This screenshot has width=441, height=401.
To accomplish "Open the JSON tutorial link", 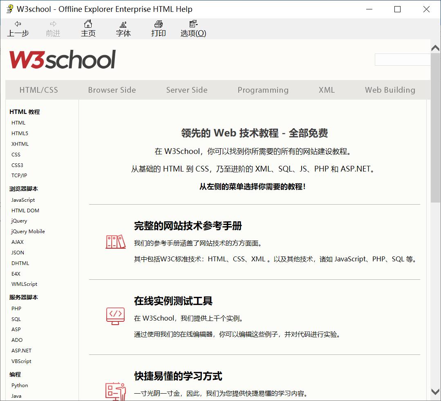I will pos(18,253).
